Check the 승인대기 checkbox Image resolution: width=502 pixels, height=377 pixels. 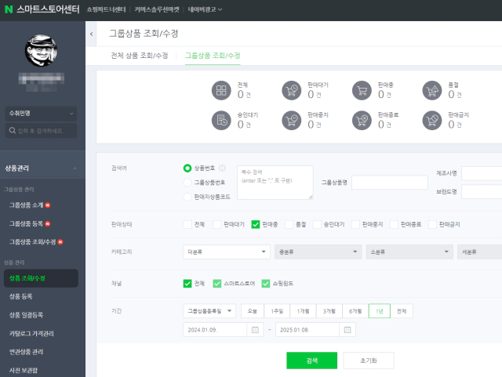tap(317, 224)
